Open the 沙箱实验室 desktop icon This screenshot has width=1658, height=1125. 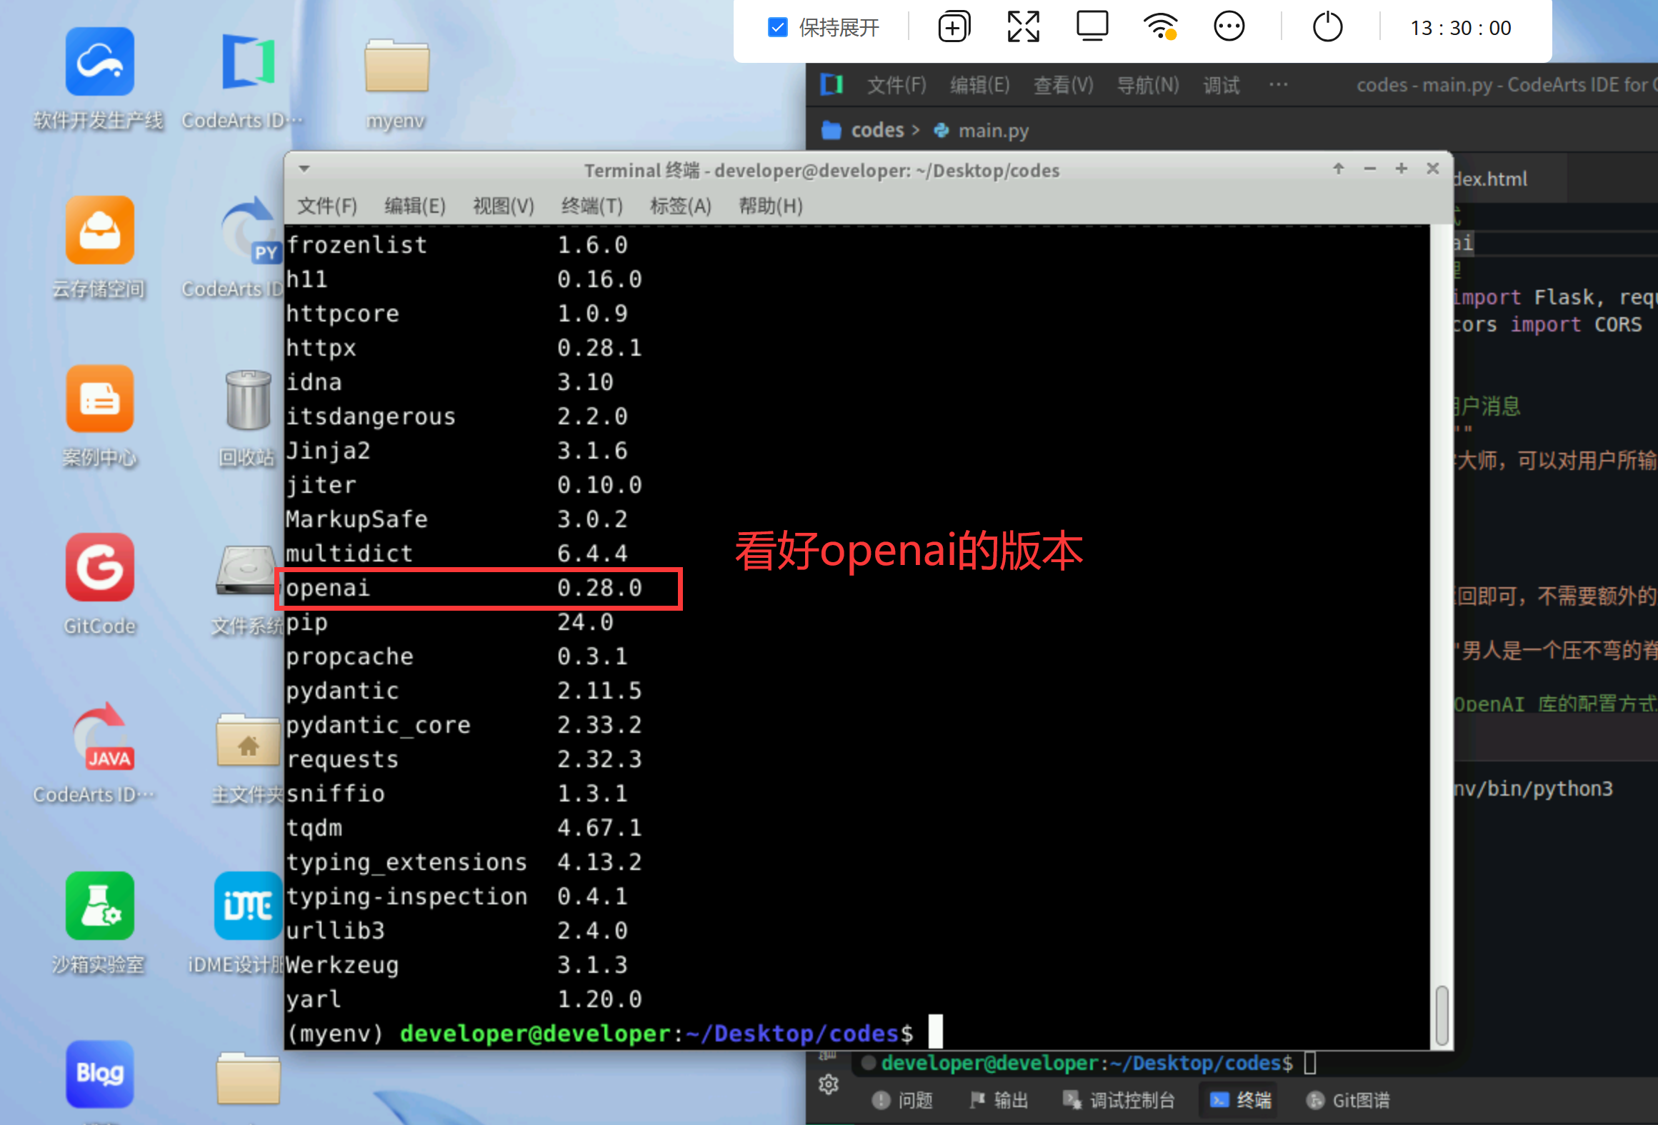coord(99,906)
